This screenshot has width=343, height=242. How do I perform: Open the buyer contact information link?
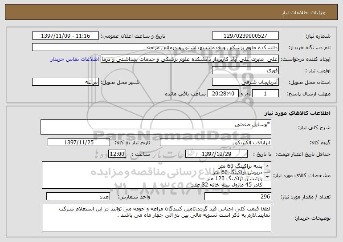coord(74,59)
